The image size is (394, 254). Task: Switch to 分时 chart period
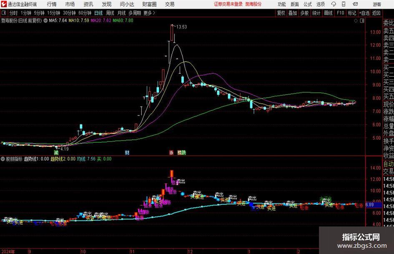tap(14, 13)
